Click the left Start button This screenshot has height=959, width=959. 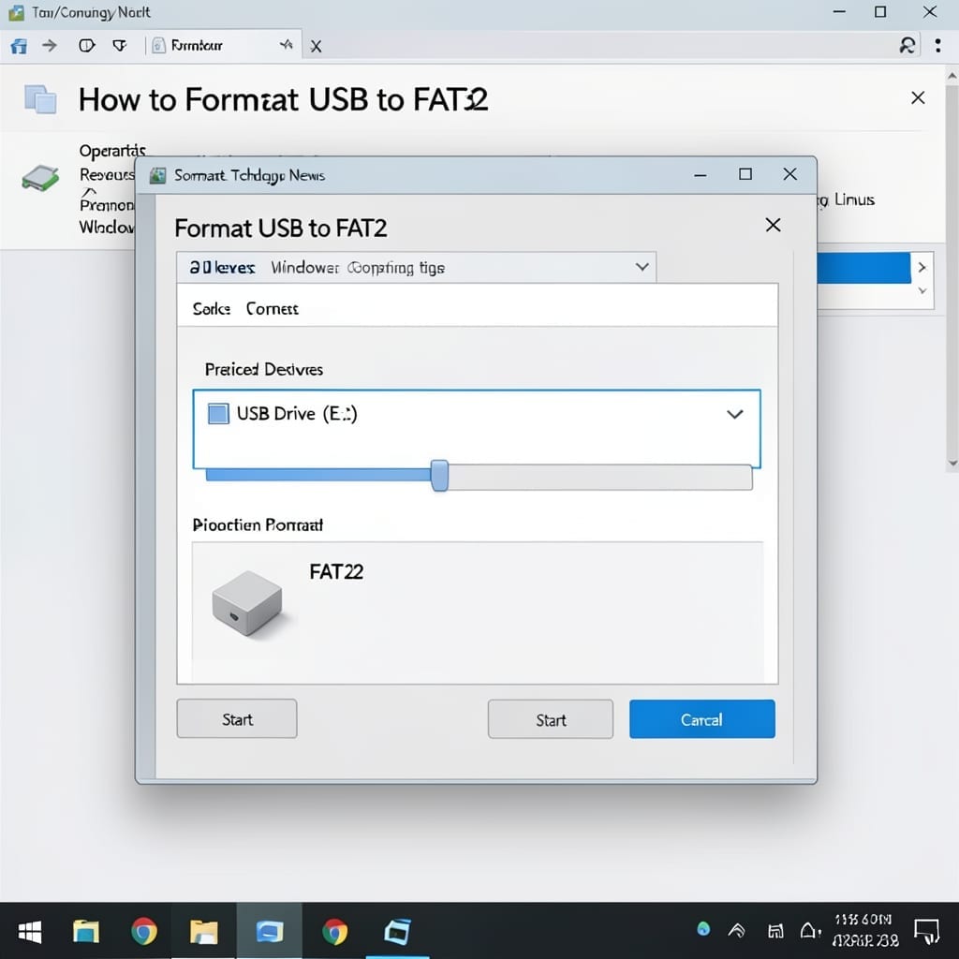[x=237, y=719]
